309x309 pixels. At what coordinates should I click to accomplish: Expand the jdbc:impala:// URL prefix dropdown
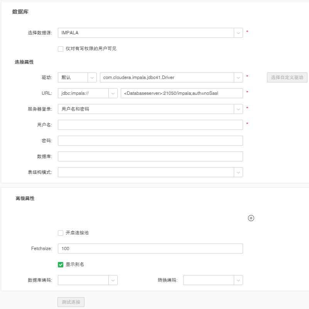pyautogui.click(x=88, y=93)
